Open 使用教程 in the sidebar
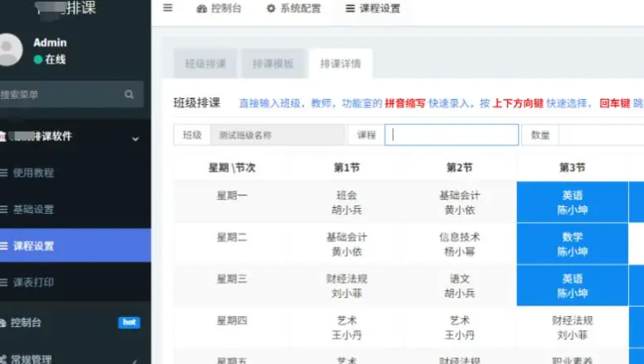Screen dimensions: 644x364 34,173
